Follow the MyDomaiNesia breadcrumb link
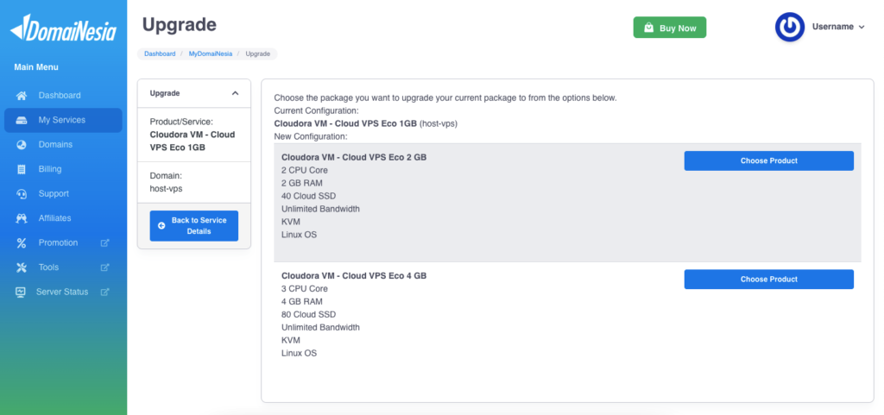The image size is (884, 415). pyautogui.click(x=211, y=54)
